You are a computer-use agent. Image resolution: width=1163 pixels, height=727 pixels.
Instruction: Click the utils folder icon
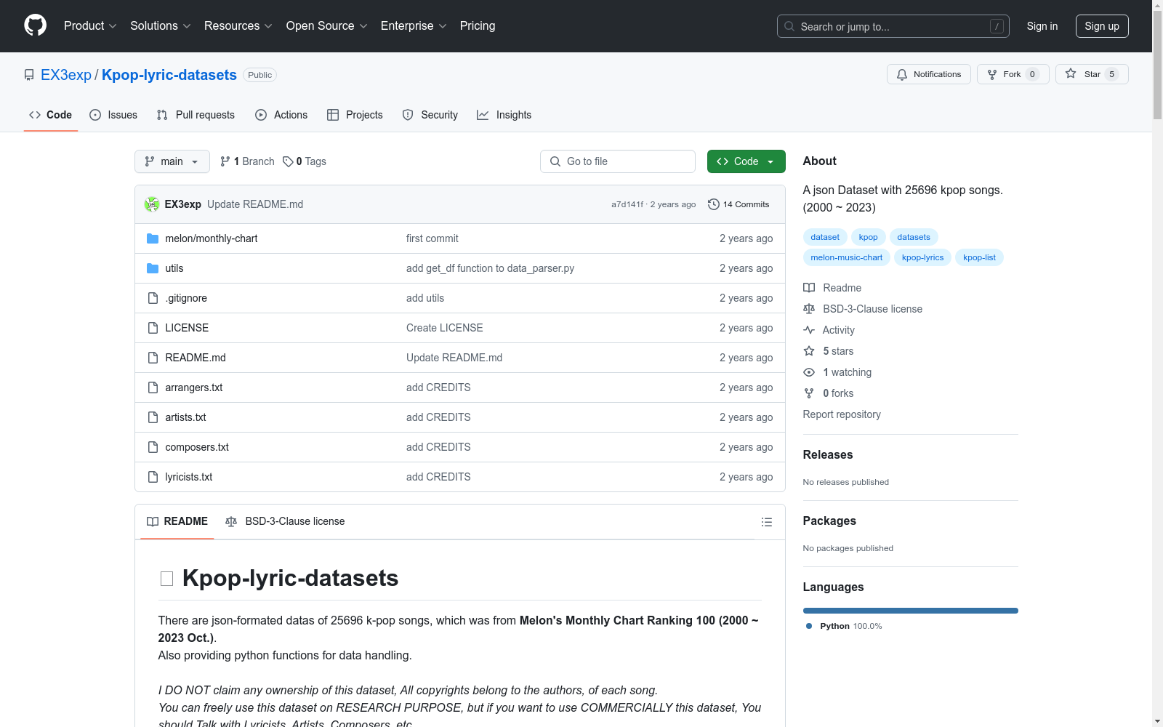point(153,268)
